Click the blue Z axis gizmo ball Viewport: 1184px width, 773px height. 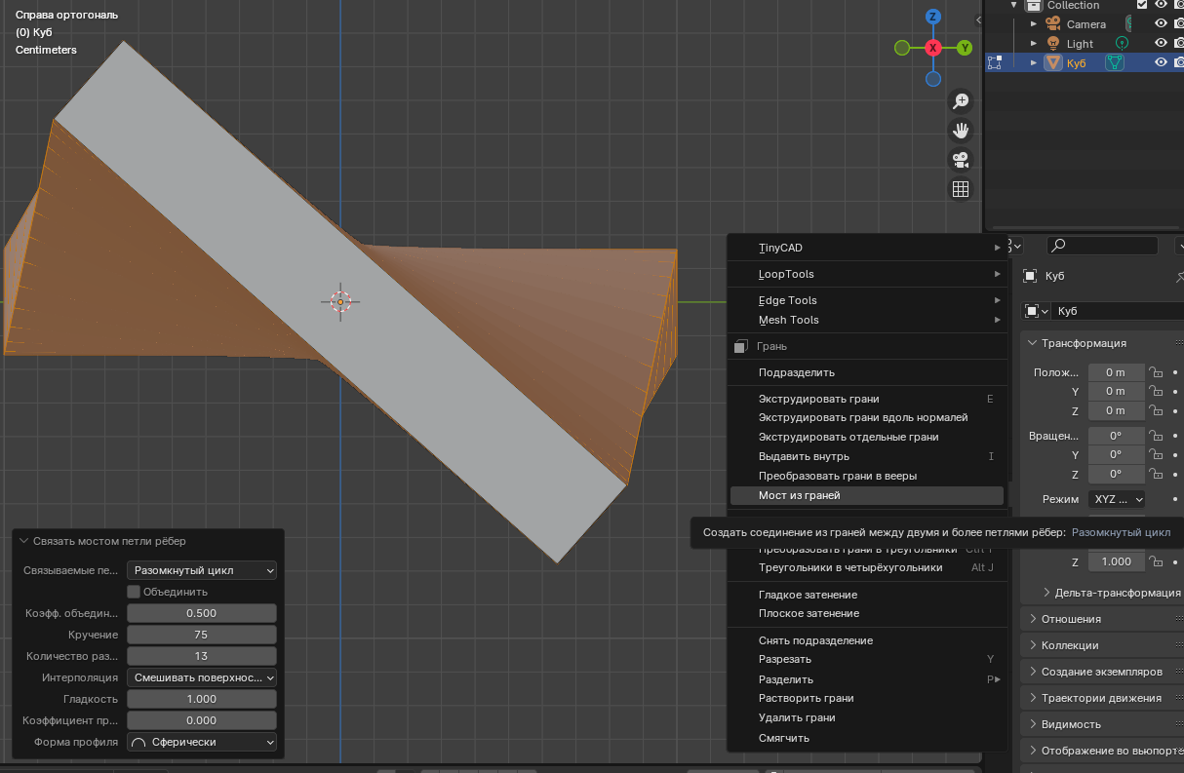[933, 17]
